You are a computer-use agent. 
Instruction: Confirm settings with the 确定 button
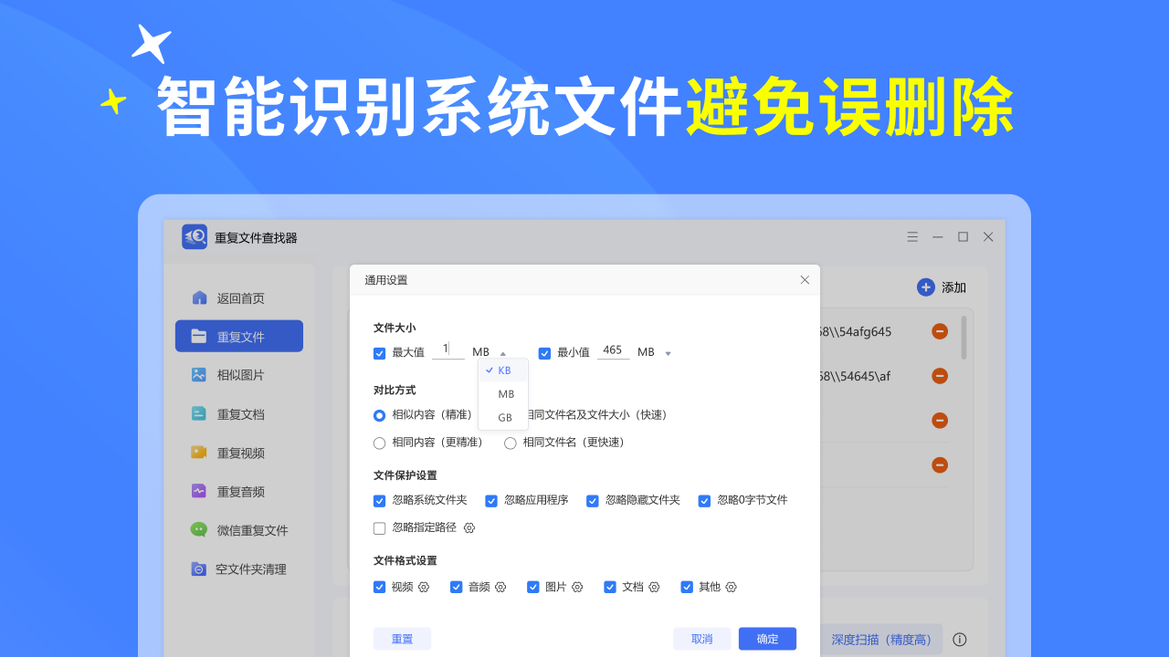(766, 638)
